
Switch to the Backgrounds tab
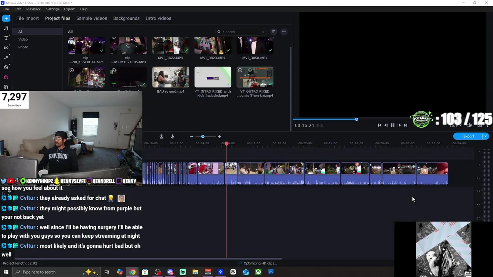click(126, 18)
